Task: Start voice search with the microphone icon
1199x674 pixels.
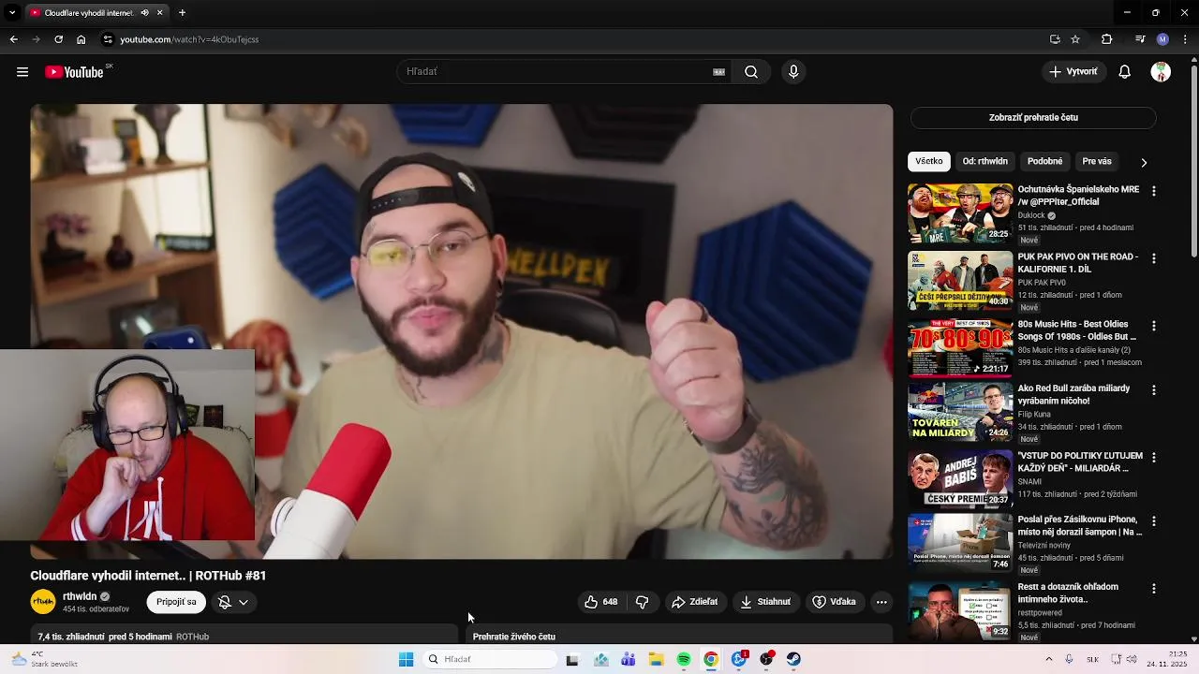Action: point(793,72)
